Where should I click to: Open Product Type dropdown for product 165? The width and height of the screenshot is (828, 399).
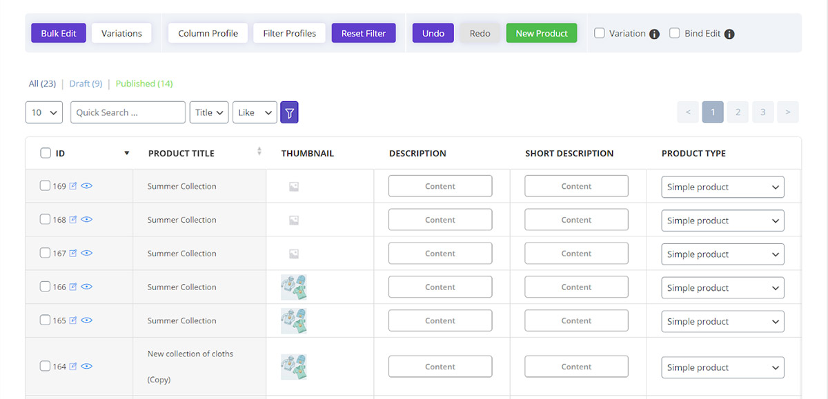click(722, 321)
